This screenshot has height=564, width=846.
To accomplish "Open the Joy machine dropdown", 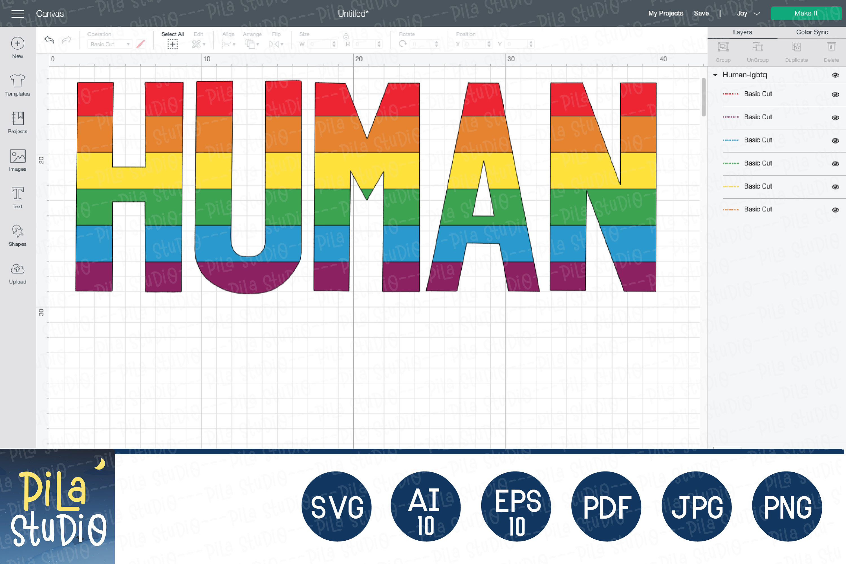I will click(x=749, y=13).
